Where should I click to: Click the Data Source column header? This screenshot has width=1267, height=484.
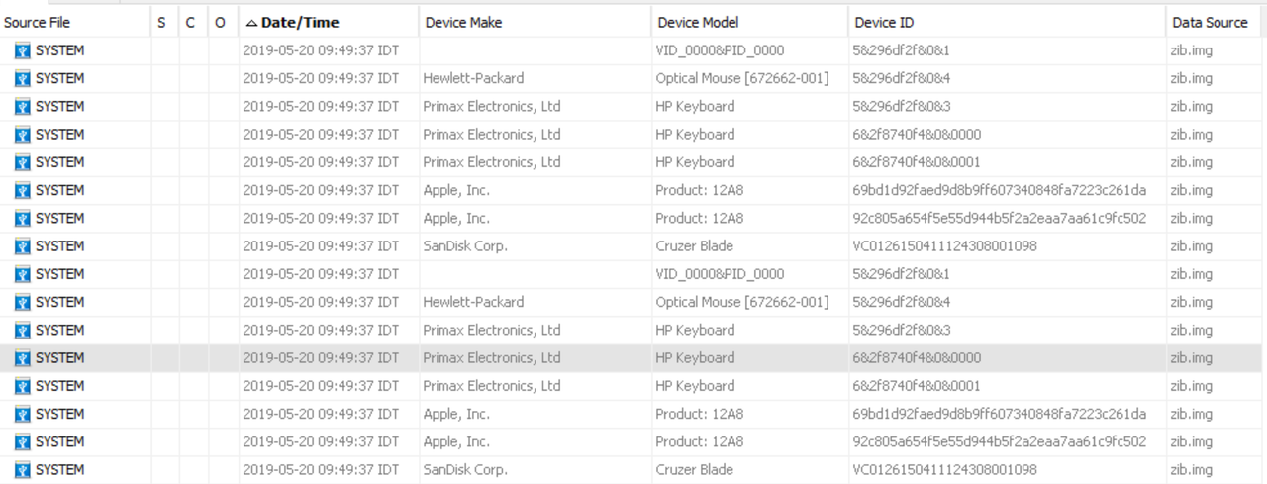tap(1210, 22)
